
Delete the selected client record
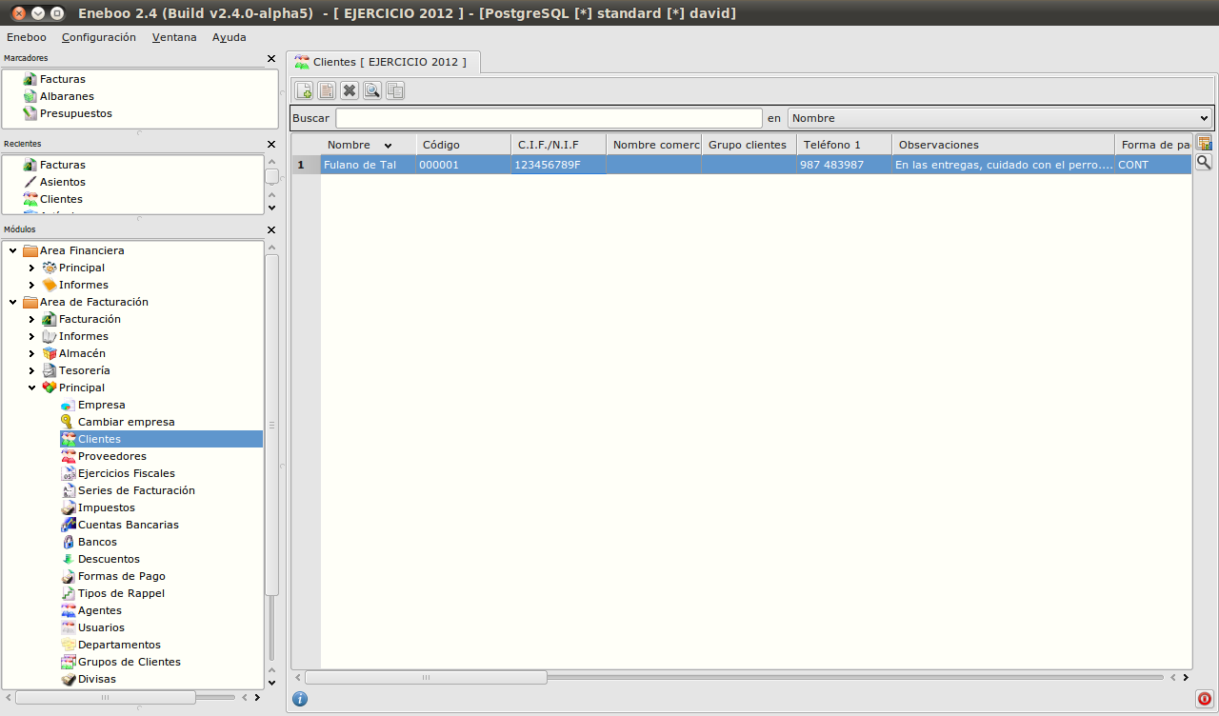click(x=350, y=90)
